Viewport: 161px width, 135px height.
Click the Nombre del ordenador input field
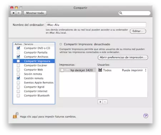[96, 25]
